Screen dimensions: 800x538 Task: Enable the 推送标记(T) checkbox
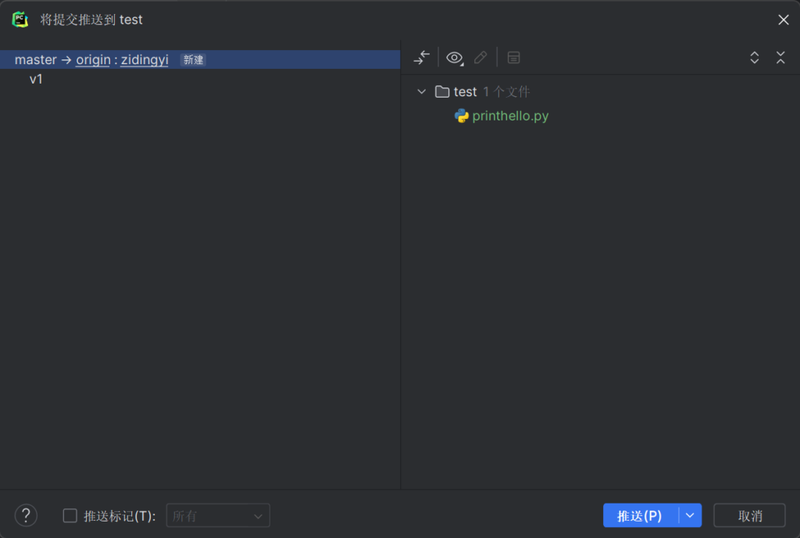(x=70, y=515)
